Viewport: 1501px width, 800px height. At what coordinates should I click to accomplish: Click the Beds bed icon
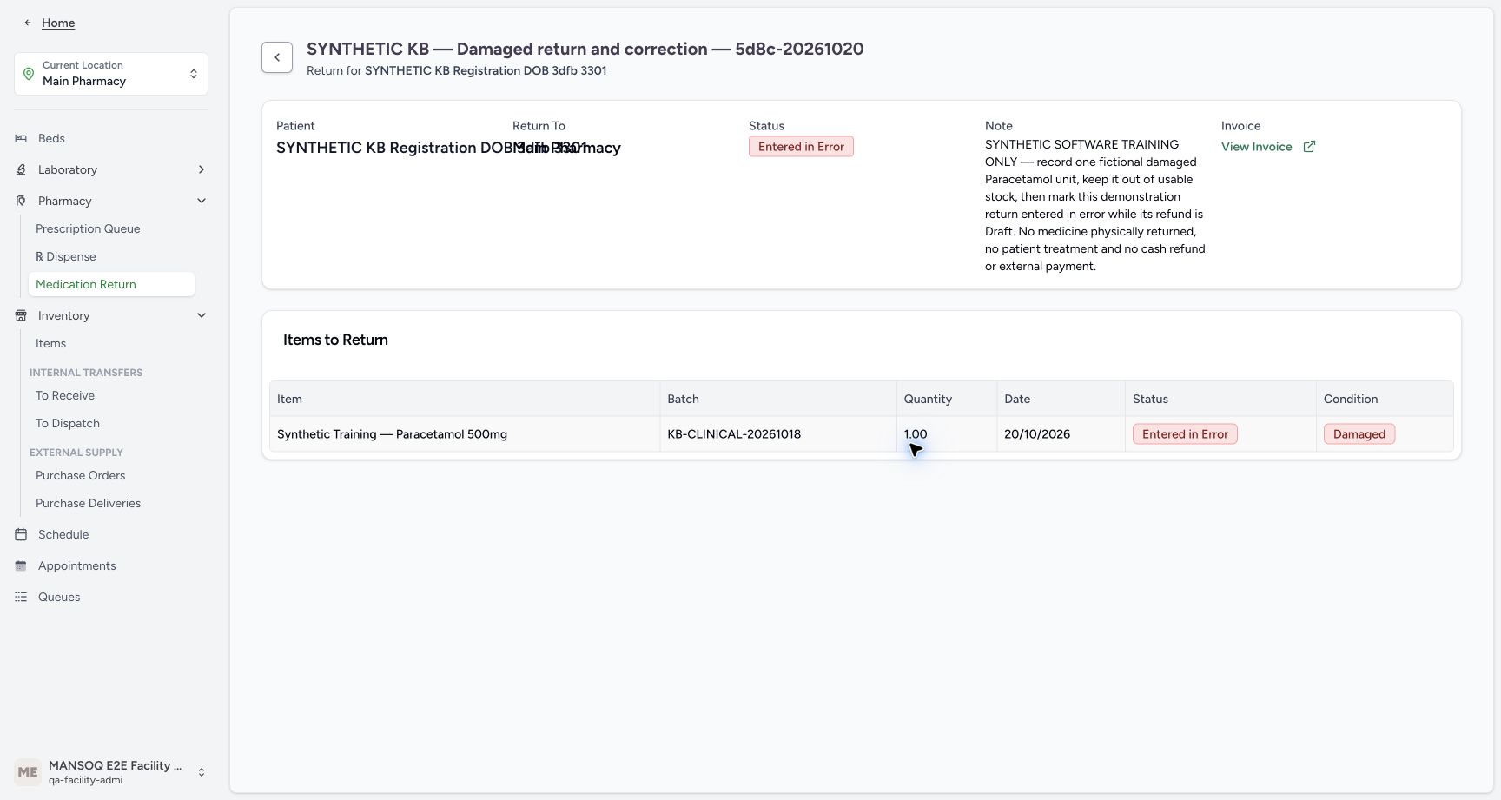(21, 138)
